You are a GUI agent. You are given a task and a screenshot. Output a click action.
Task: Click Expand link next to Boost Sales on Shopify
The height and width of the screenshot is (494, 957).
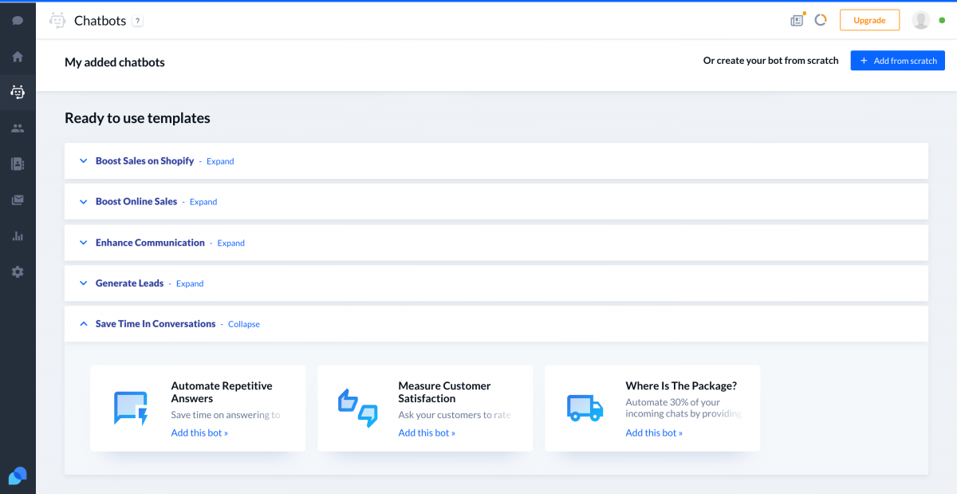click(220, 161)
